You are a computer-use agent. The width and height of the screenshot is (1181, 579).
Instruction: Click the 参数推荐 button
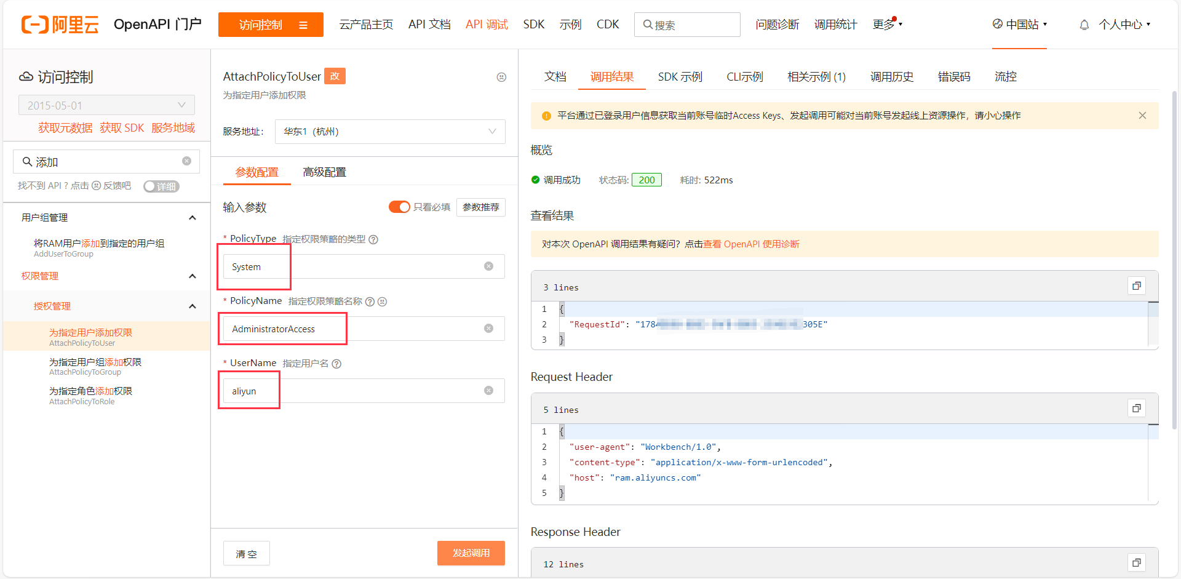pyautogui.click(x=481, y=207)
